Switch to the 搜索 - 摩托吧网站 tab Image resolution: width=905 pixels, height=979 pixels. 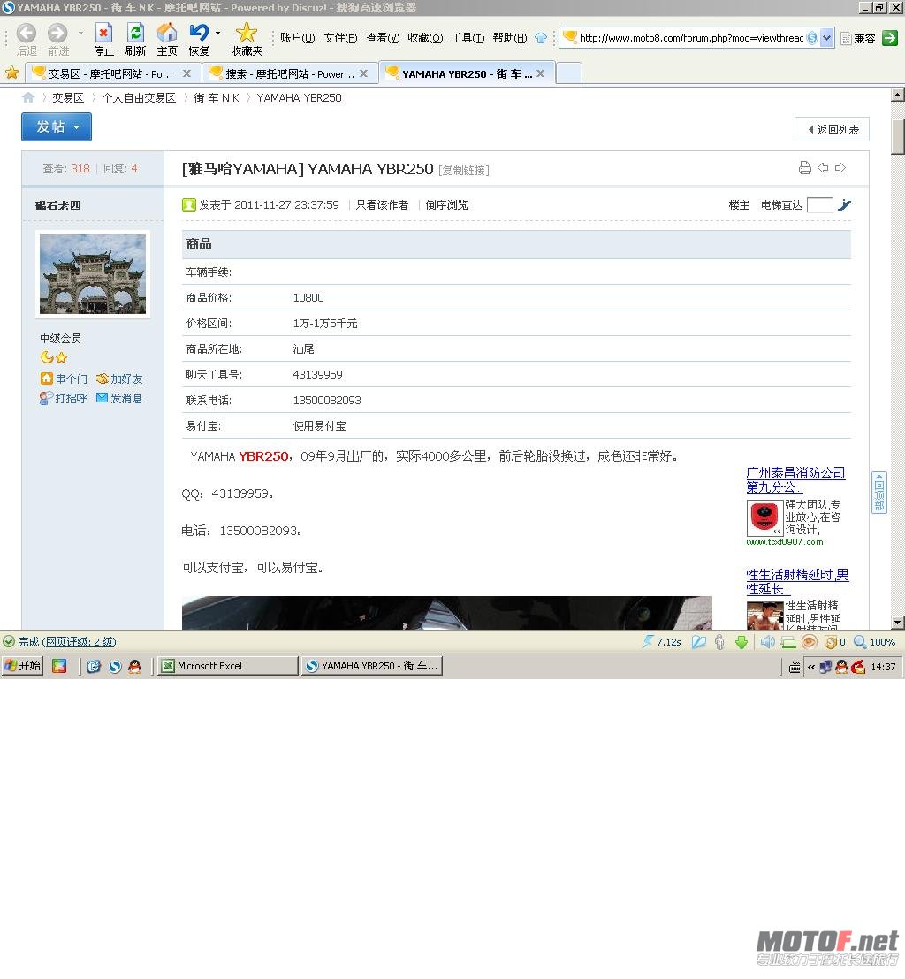290,73
